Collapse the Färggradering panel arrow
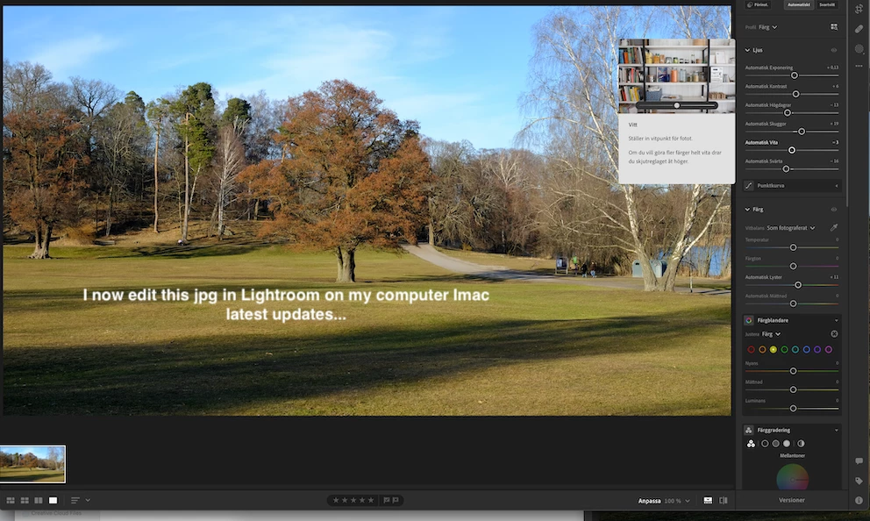 click(836, 430)
